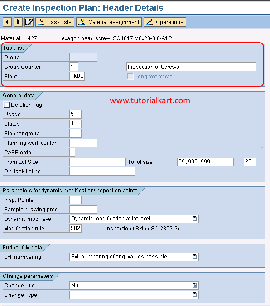The width and height of the screenshot is (270, 306).
Task: Toggle Long text exists checkbox
Action: click(x=130, y=76)
